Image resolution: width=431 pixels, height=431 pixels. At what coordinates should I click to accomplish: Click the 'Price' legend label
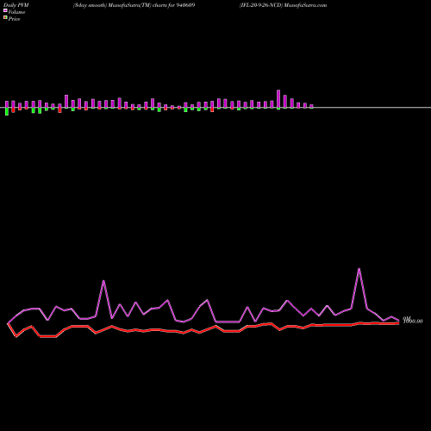(14, 19)
